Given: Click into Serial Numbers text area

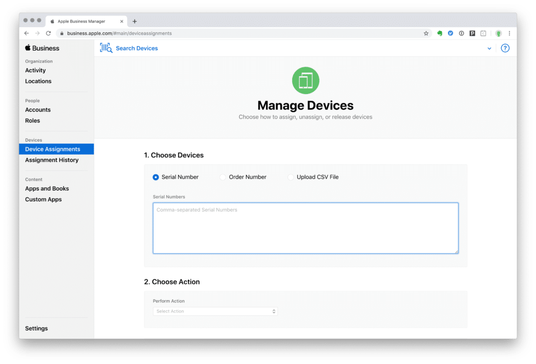Looking at the screenshot, I should (305, 228).
